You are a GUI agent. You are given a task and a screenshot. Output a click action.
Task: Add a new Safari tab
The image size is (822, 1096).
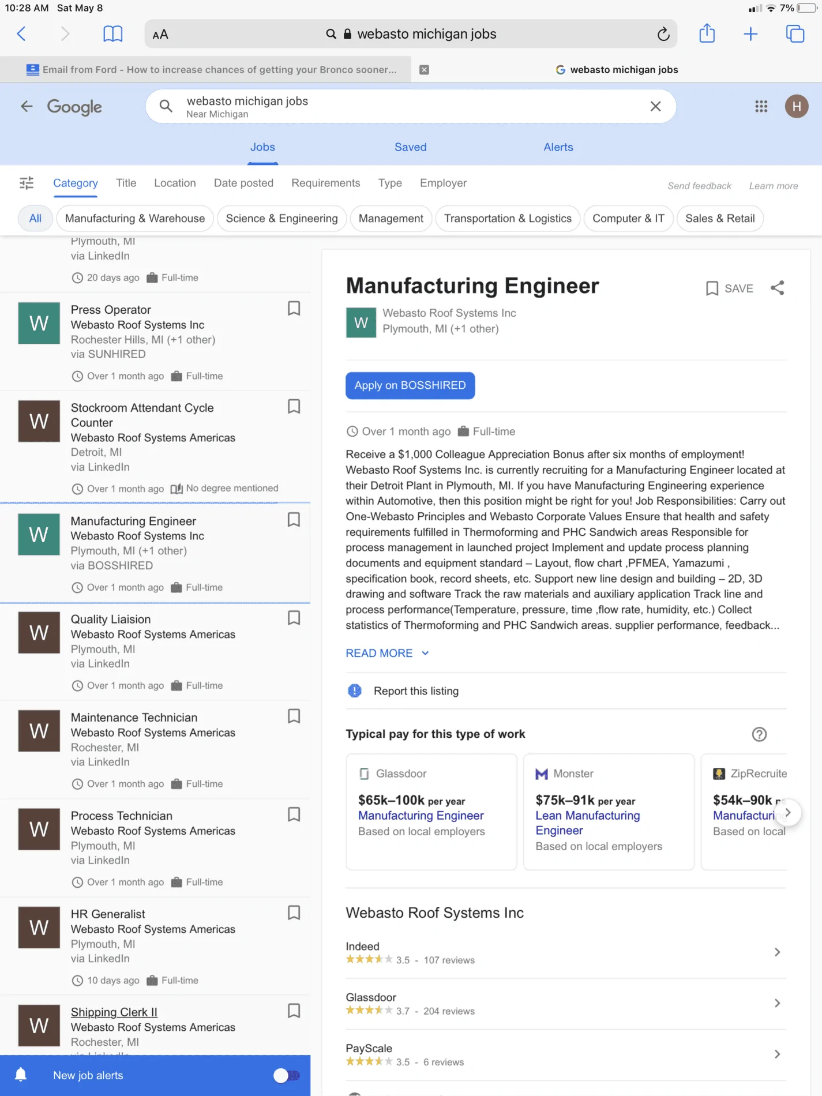(750, 34)
